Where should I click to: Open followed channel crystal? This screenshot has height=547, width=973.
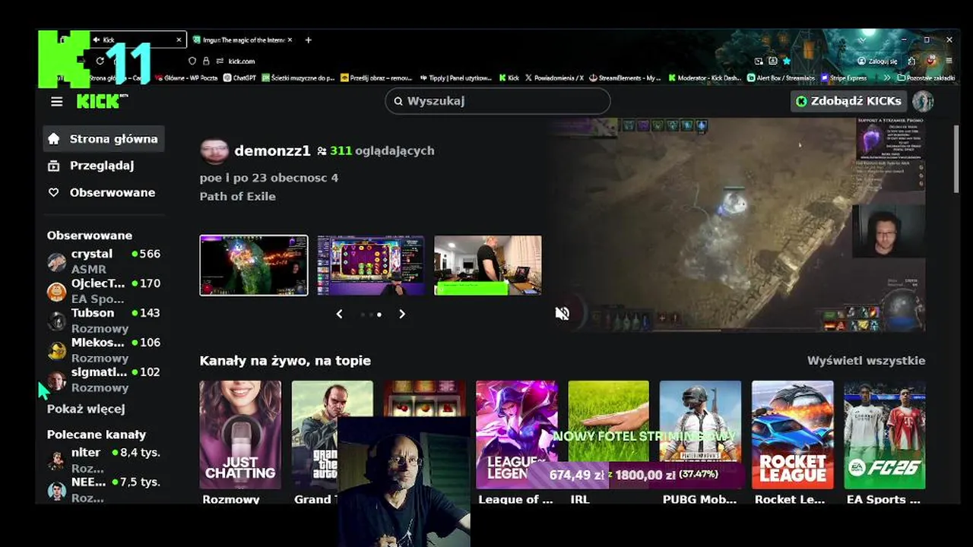[103, 261]
